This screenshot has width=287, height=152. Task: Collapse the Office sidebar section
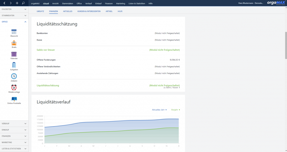click(x=14, y=22)
